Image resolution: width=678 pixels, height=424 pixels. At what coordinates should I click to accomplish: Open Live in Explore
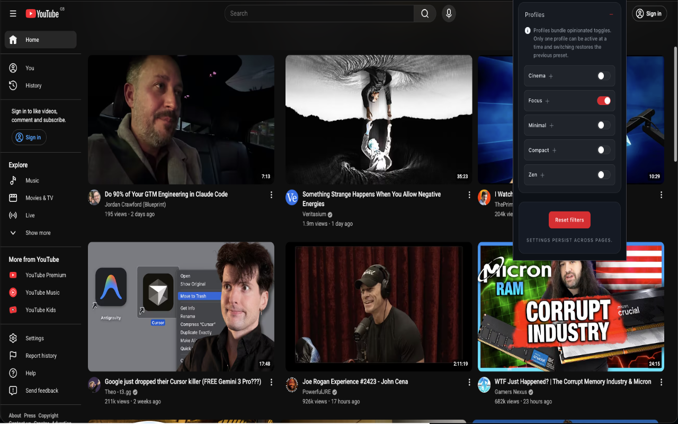(41, 216)
